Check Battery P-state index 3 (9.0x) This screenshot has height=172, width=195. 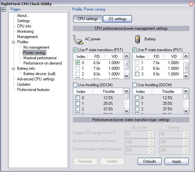click(x=137, y=74)
